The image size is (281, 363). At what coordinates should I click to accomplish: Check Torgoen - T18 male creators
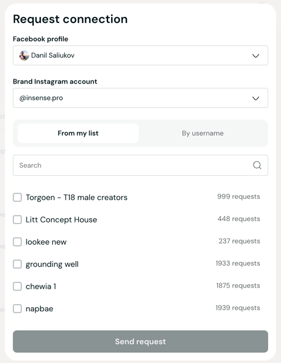tap(18, 198)
